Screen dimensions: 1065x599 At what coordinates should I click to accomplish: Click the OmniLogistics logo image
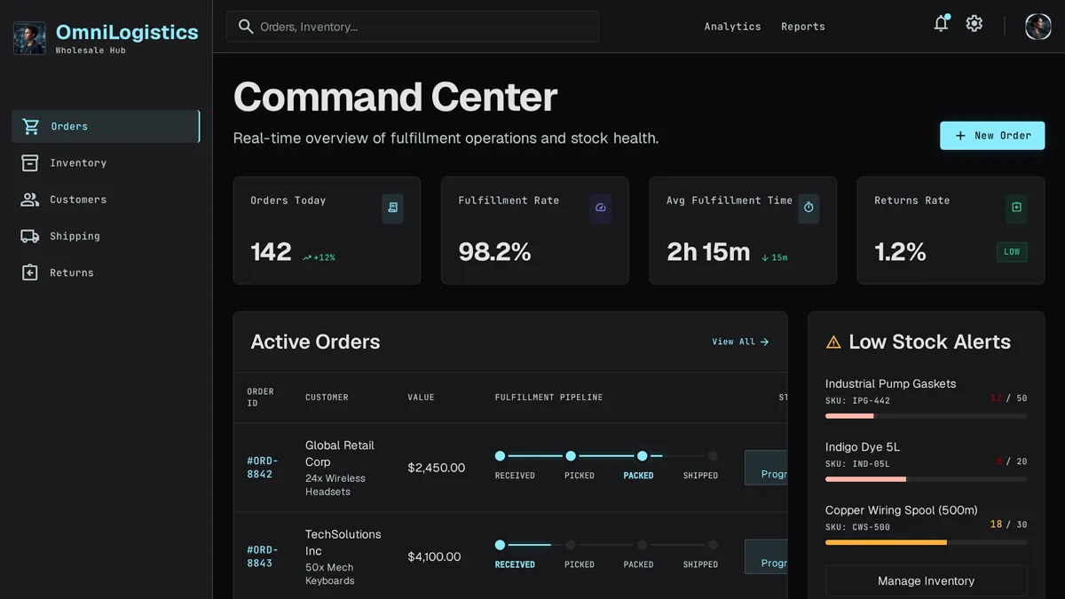tap(29, 38)
